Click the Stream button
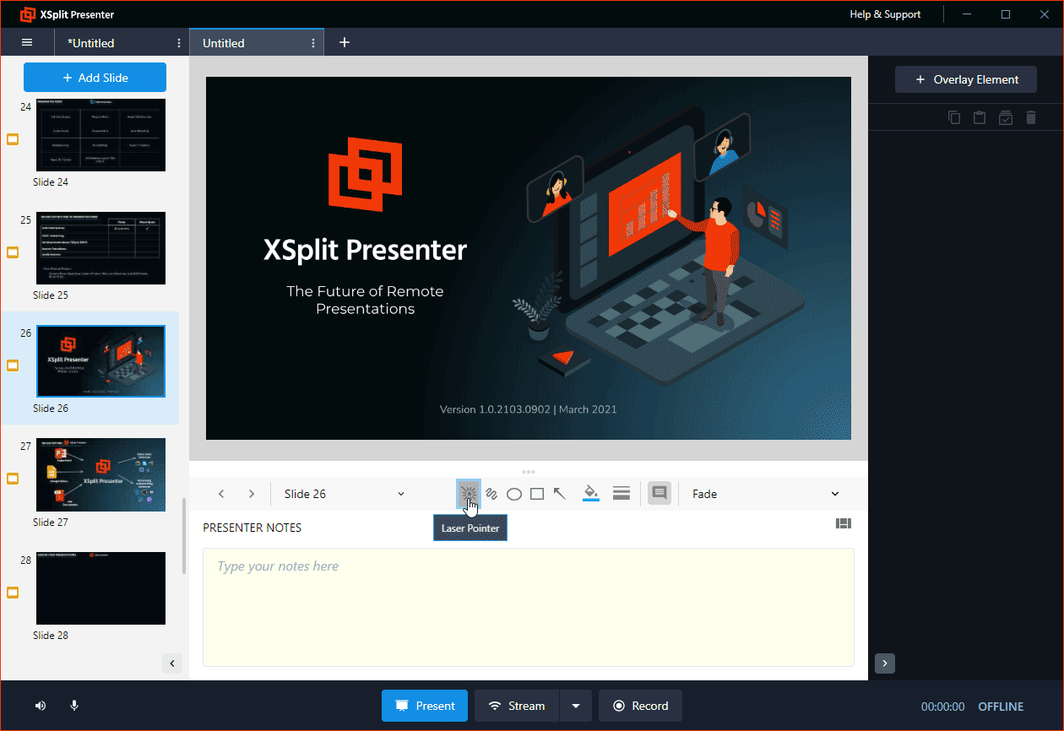 (x=517, y=706)
